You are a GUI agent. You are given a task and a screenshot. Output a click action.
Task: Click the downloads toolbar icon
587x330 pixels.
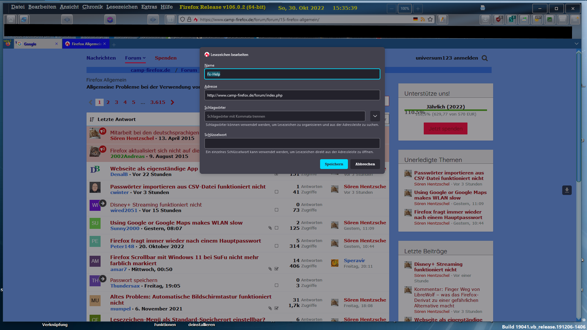click(x=485, y=20)
